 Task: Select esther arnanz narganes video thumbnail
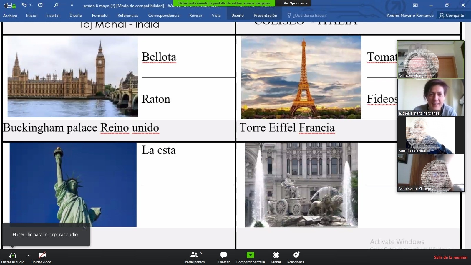[430, 97]
